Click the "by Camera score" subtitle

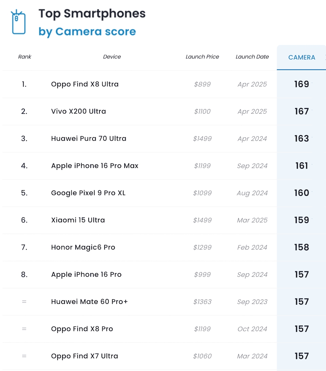87,32
